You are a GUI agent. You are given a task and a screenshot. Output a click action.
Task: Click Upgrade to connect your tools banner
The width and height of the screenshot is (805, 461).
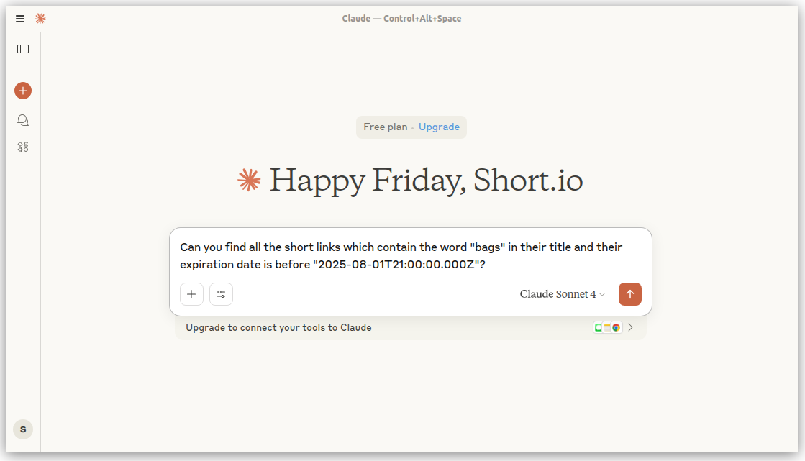tap(278, 328)
